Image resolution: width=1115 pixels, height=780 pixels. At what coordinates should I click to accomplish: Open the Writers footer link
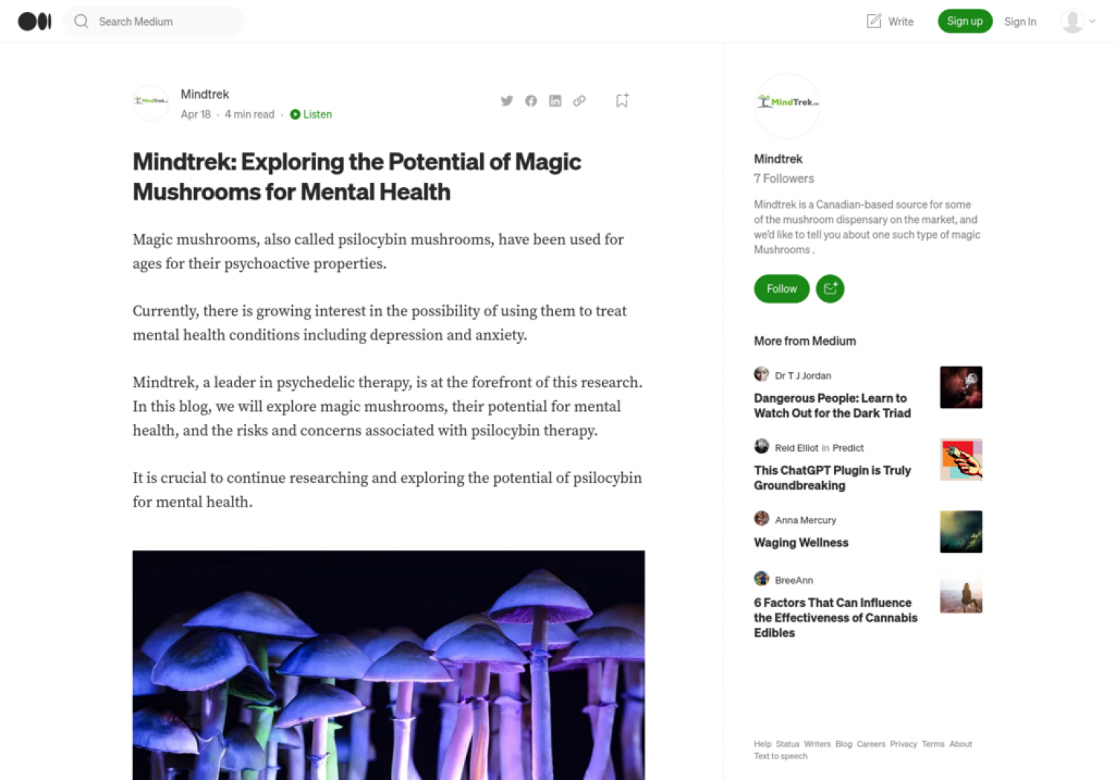point(818,744)
